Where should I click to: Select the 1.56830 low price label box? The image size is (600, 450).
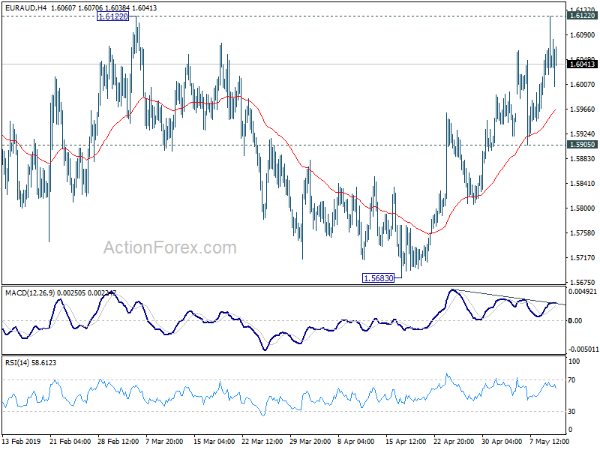pyautogui.click(x=379, y=278)
